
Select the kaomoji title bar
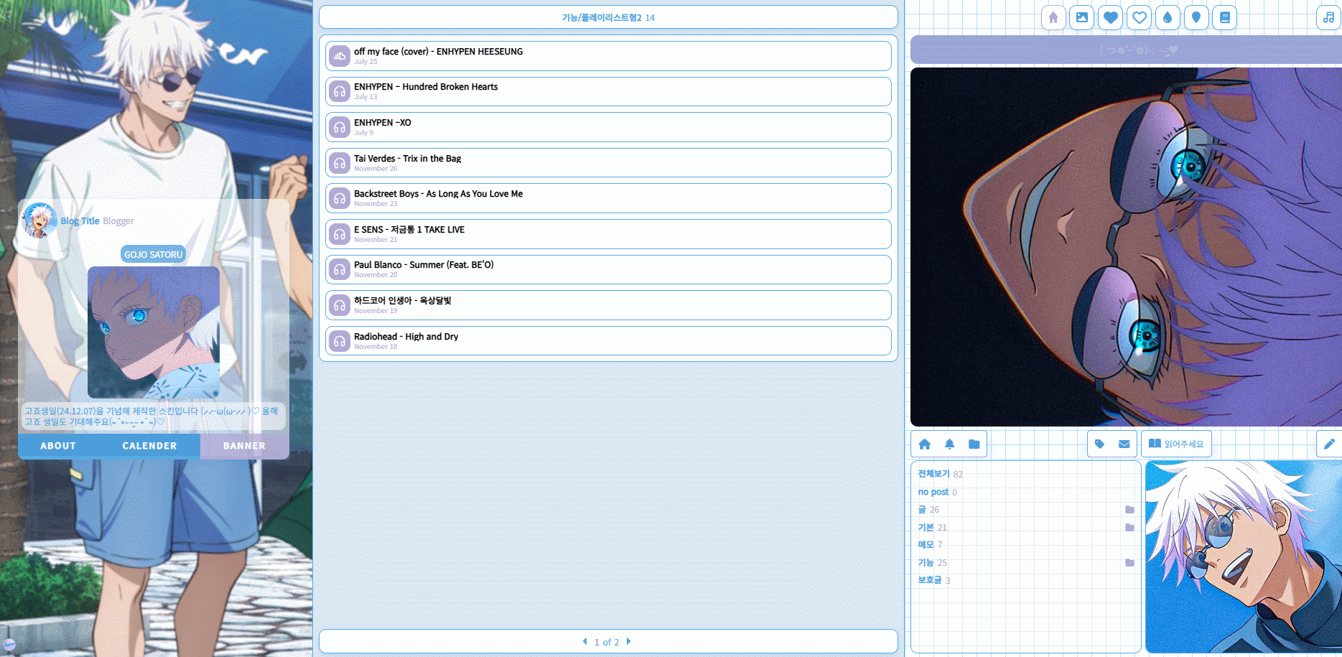[1126, 50]
